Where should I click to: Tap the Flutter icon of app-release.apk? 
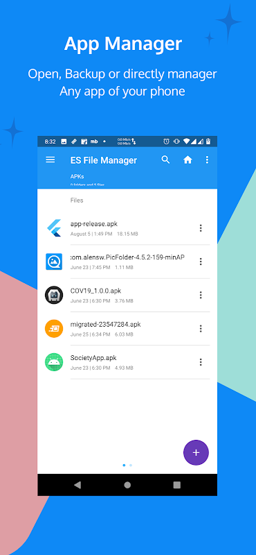click(54, 228)
